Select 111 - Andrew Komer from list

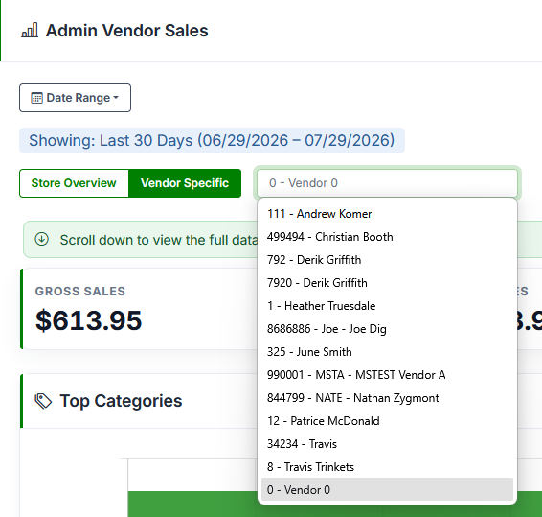click(387, 214)
